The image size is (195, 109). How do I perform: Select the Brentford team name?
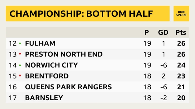click(x=47, y=76)
